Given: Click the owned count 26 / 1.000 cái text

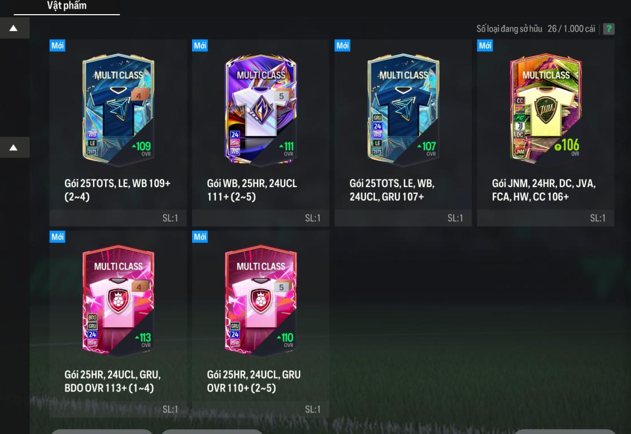Looking at the screenshot, I should point(571,29).
